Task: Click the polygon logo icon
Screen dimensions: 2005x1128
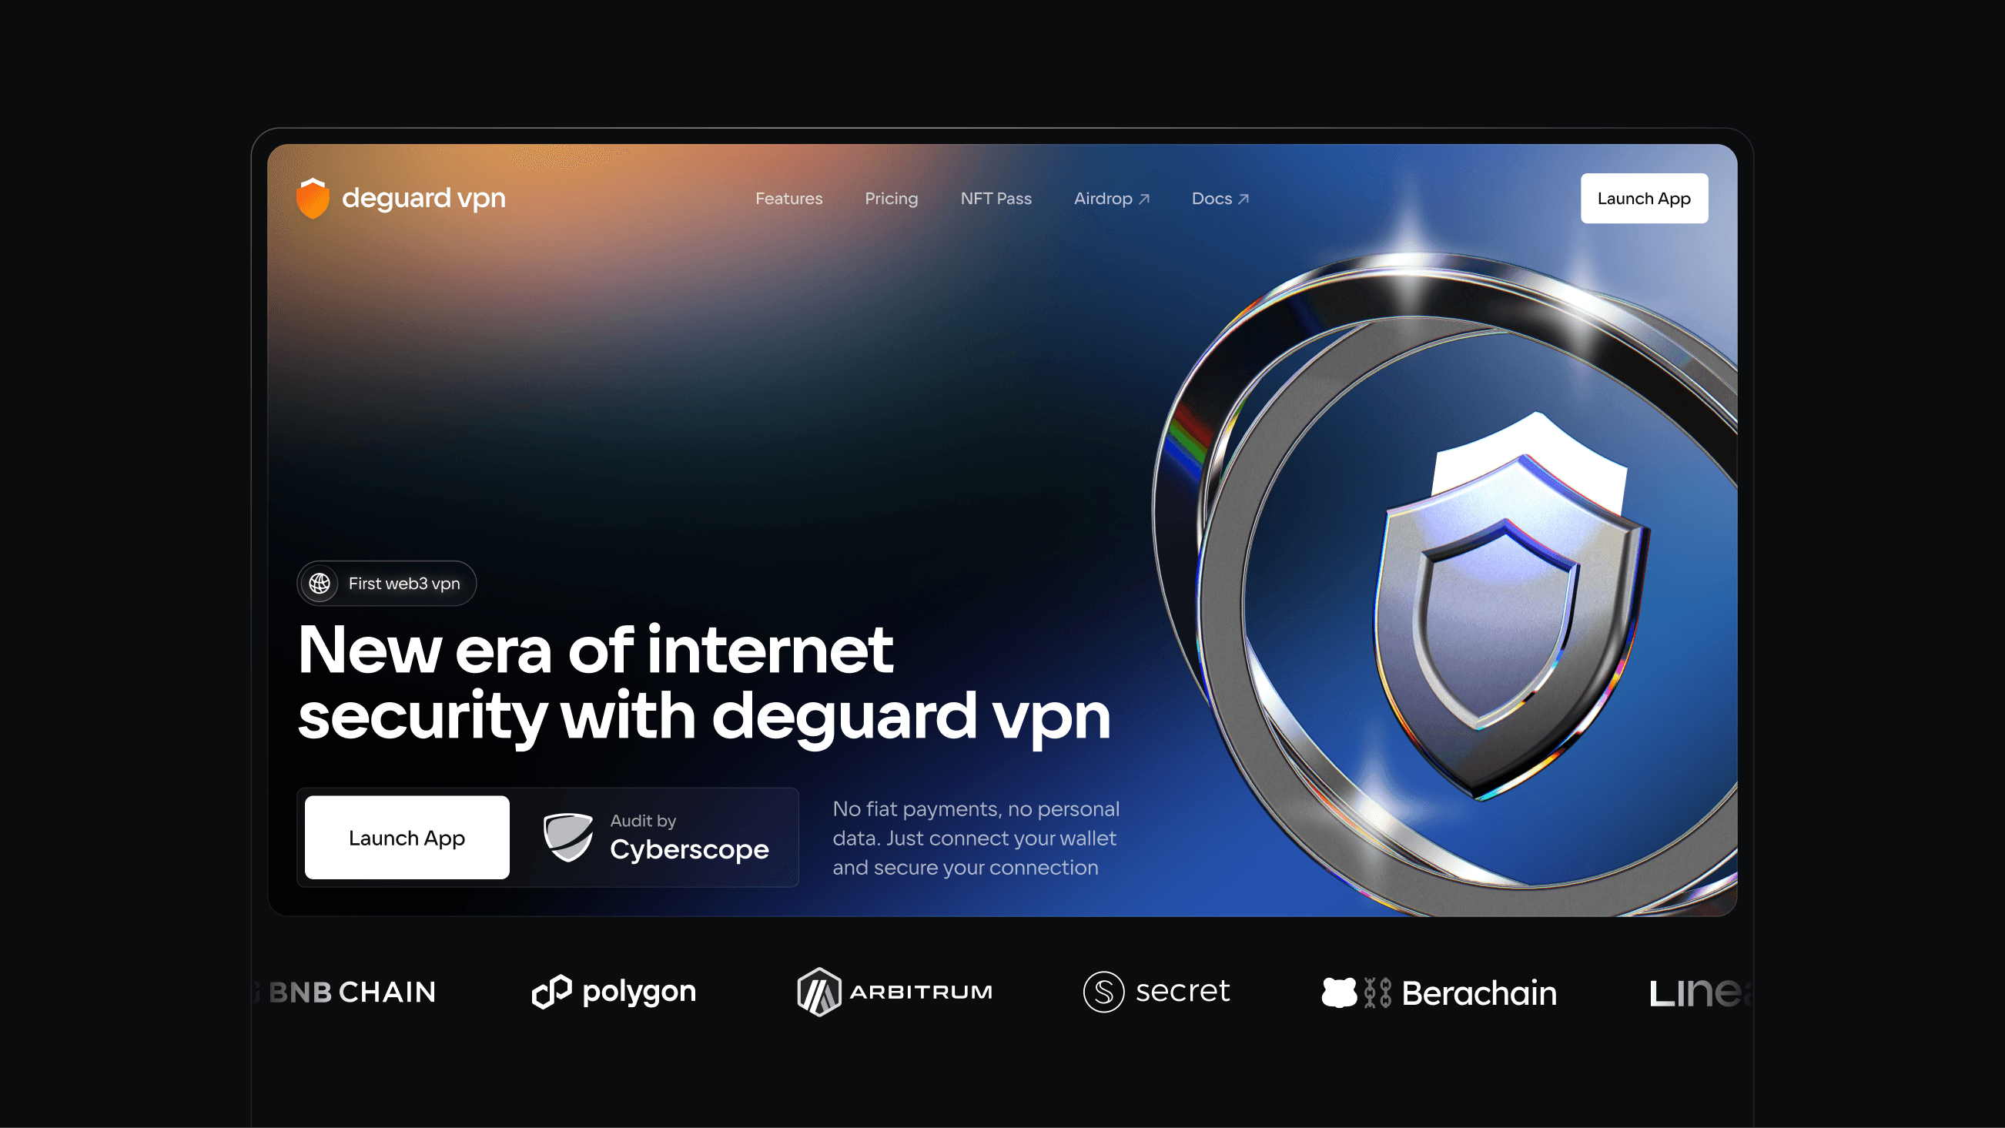Action: pos(552,992)
